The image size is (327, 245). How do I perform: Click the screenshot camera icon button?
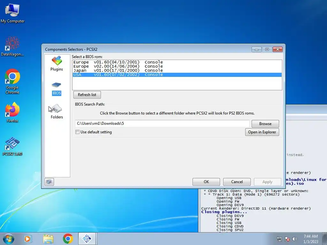coord(49,182)
